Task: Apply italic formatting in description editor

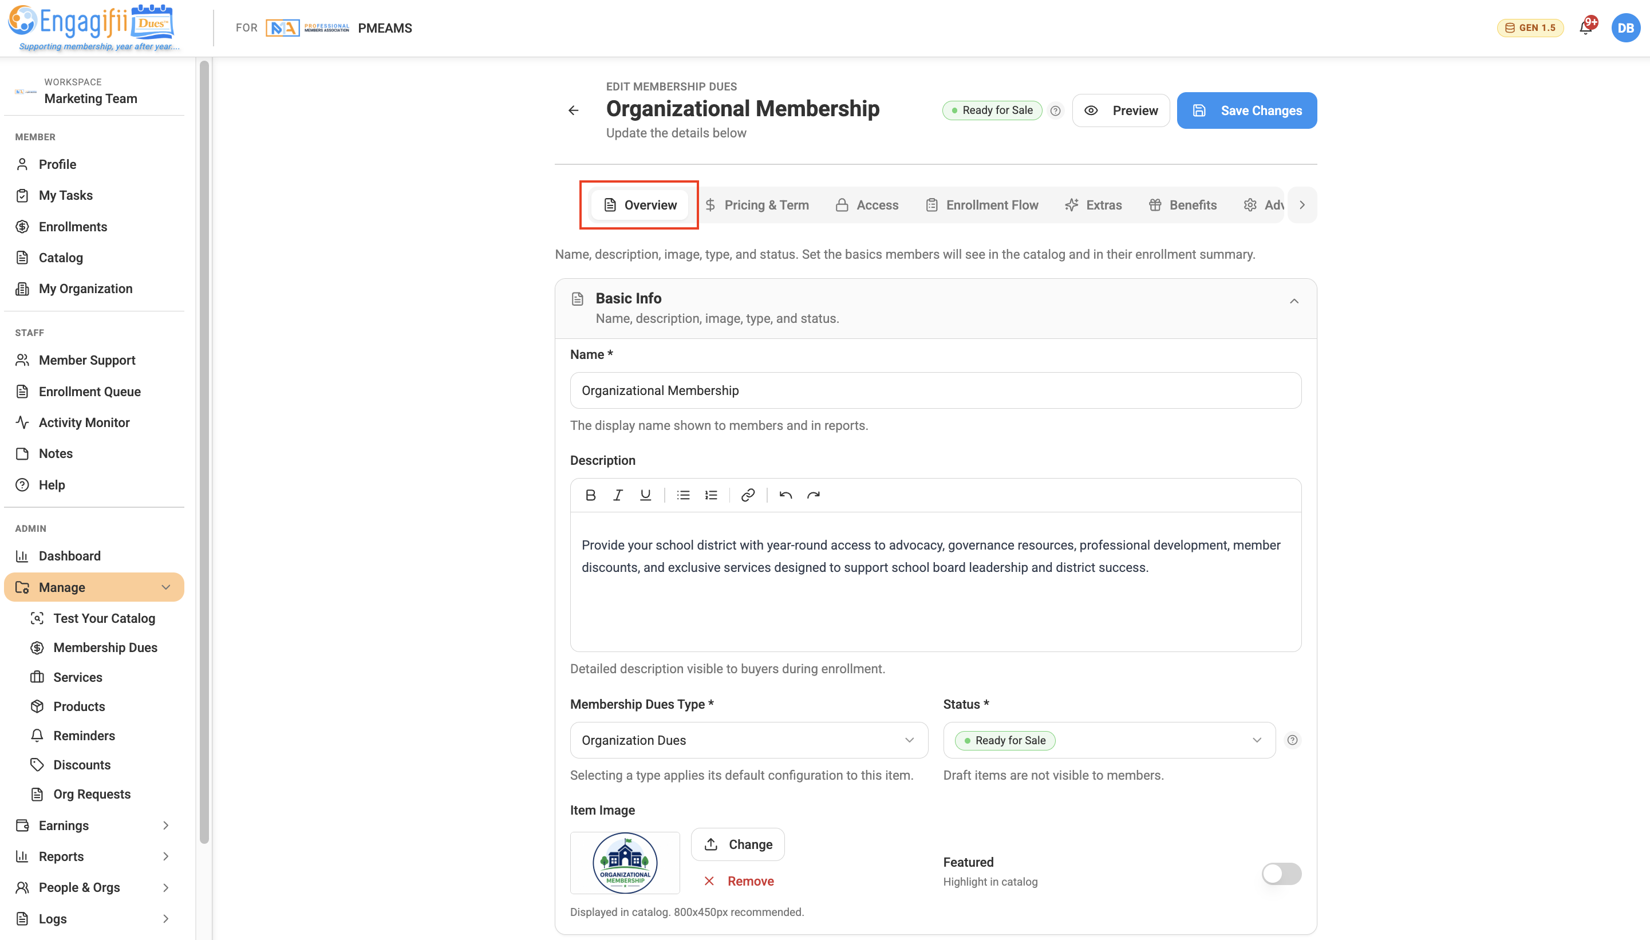Action: 618,495
